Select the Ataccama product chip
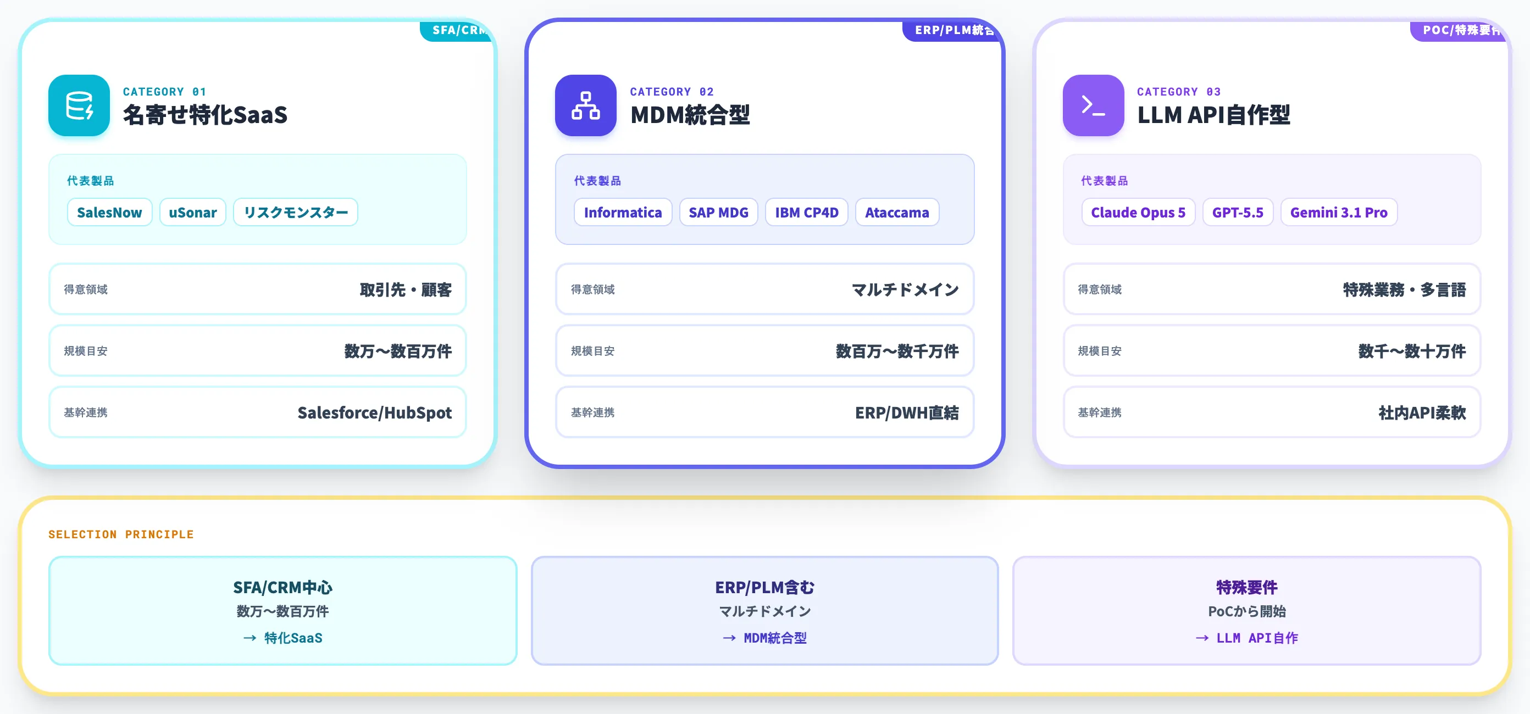The height and width of the screenshot is (714, 1530). pos(897,213)
